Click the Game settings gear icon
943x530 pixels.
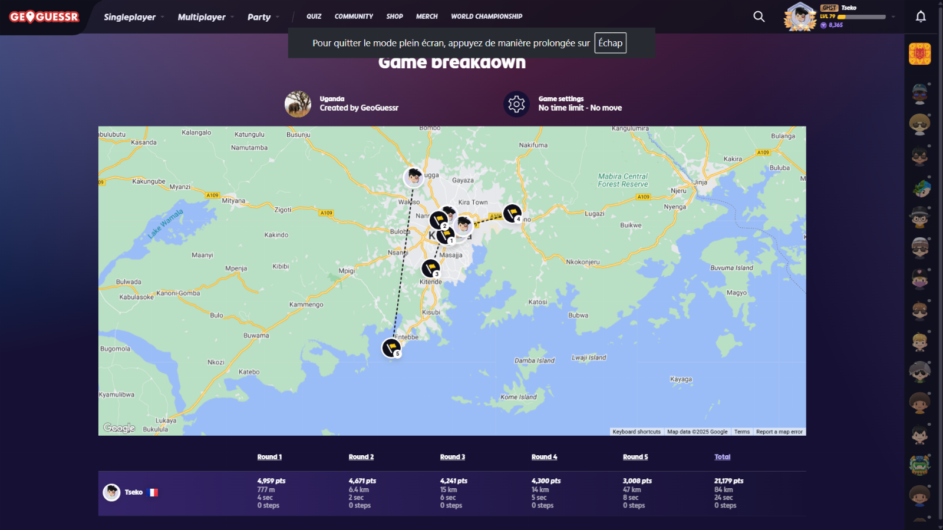[516, 104]
